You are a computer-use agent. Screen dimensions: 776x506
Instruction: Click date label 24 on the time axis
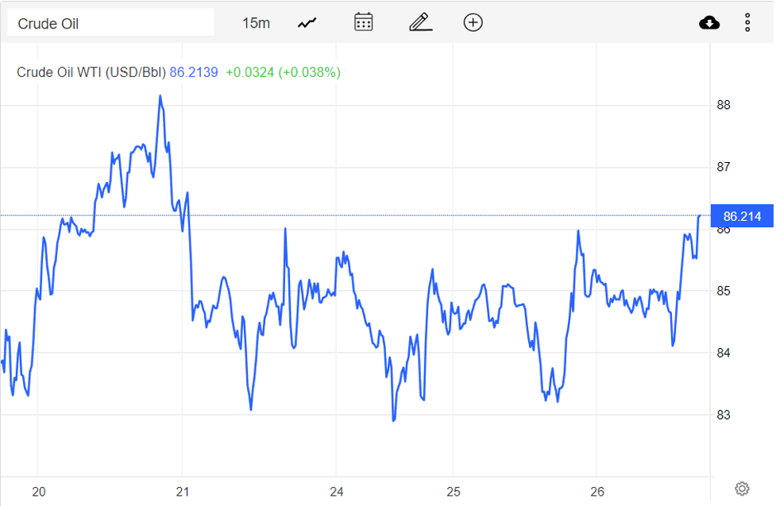click(x=336, y=490)
